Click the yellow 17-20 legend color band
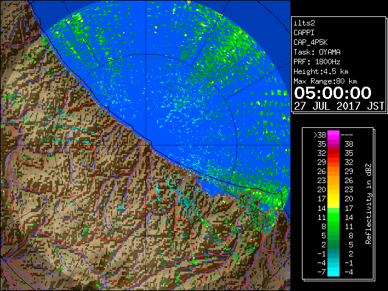 pyautogui.click(x=333, y=199)
